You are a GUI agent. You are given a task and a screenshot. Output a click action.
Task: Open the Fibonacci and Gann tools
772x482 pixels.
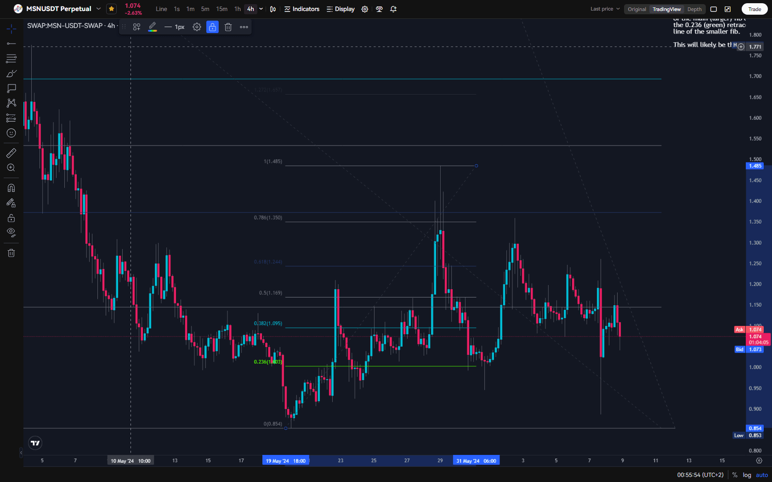11,58
